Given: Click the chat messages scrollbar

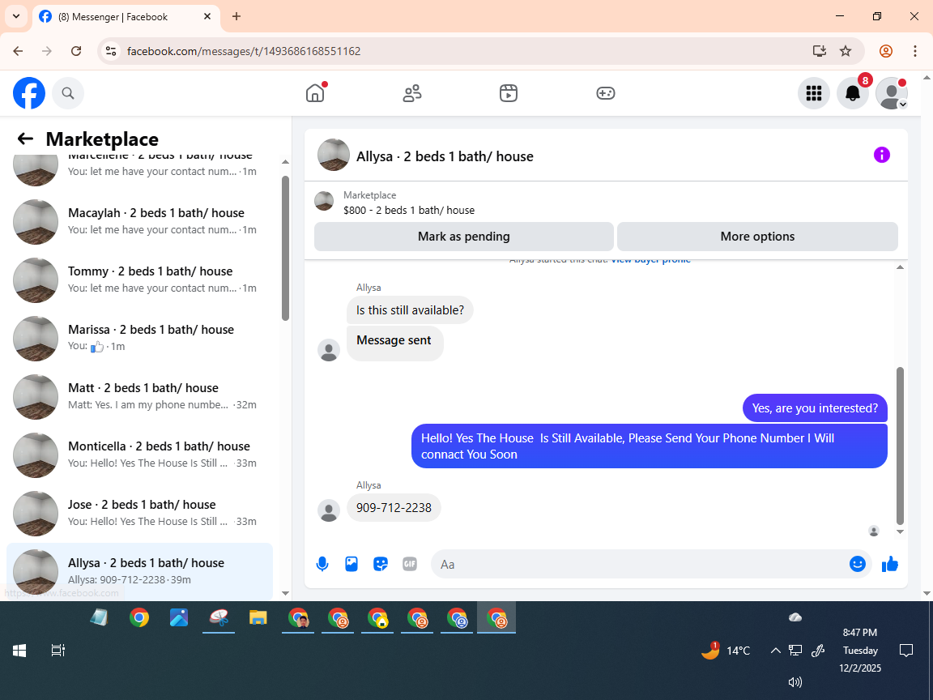Looking at the screenshot, I should (900, 446).
